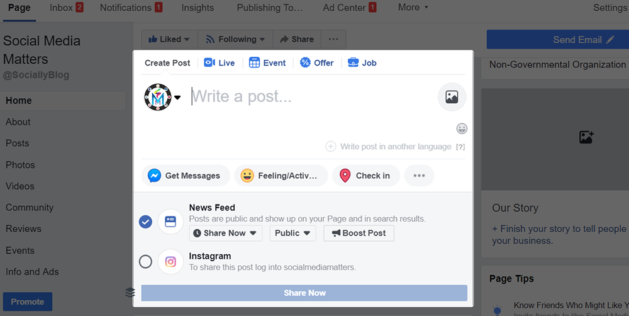This screenshot has width=629, height=316.
Task: Expand the More menu in top bar
Action: [413, 7]
